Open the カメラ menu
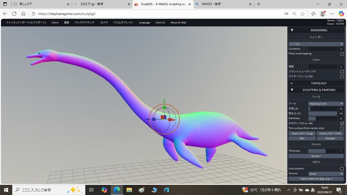Viewport: 347px width, 195px height. pyautogui.click(x=104, y=23)
